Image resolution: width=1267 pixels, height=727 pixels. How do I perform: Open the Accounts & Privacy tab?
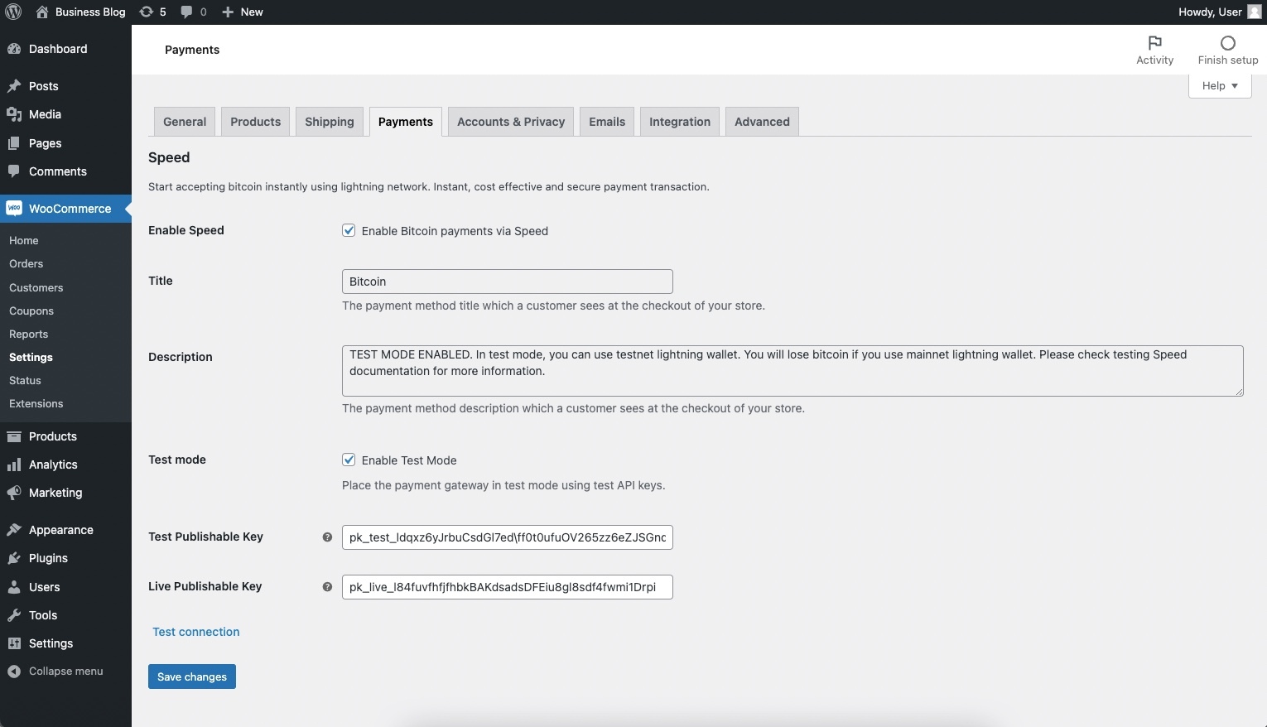pyautogui.click(x=511, y=122)
